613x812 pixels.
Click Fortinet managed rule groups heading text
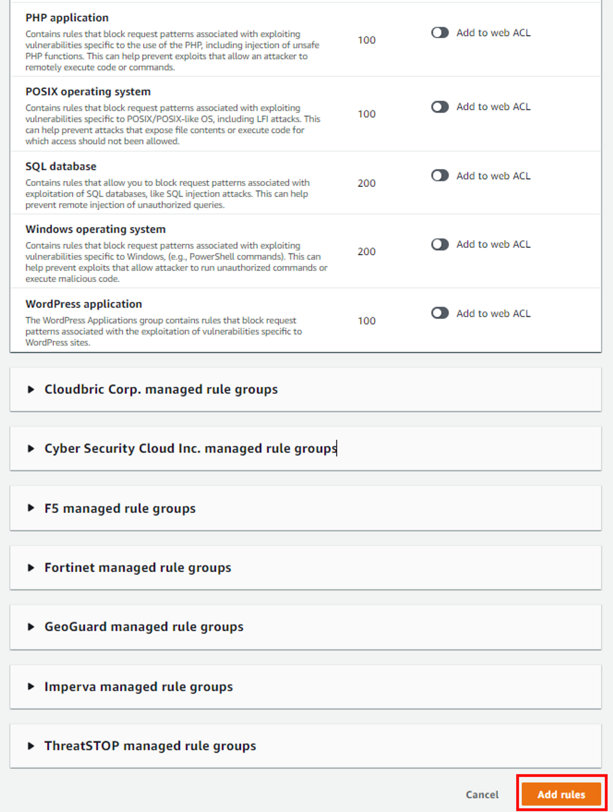coord(138,568)
